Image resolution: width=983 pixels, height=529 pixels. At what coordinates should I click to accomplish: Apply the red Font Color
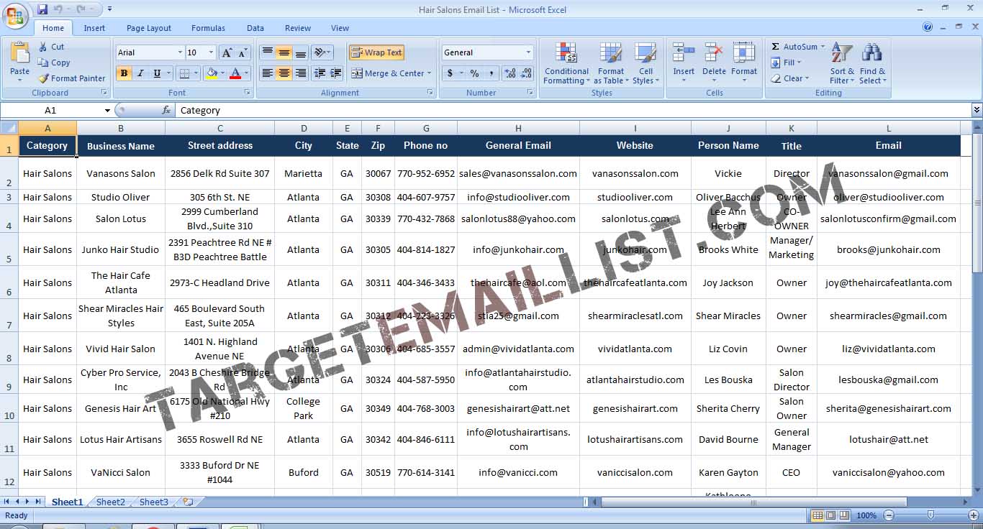click(235, 73)
